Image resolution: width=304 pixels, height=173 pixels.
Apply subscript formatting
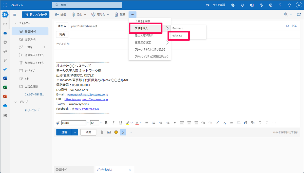[x=225, y=123]
